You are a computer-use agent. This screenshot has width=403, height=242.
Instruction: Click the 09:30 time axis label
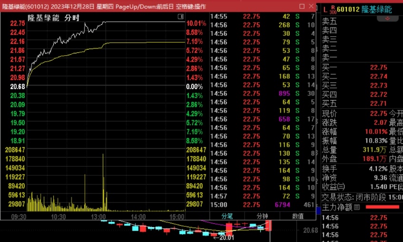(19, 216)
